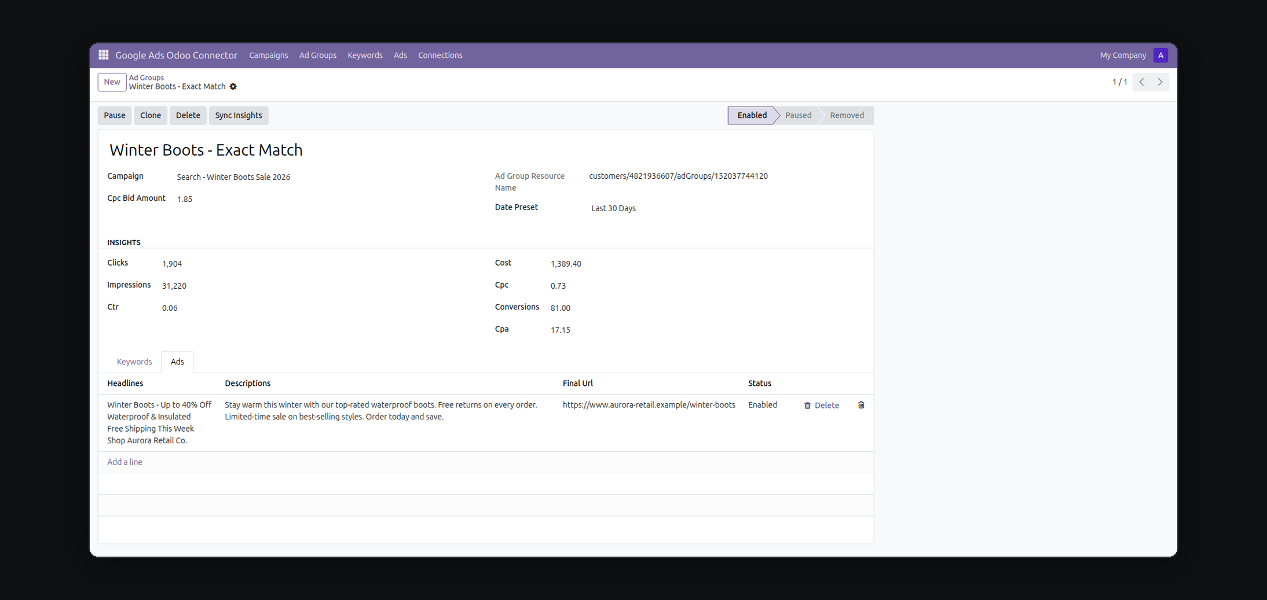This screenshot has height=600, width=1267.
Task: Open the Ads top menu
Action: click(x=401, y=56)
